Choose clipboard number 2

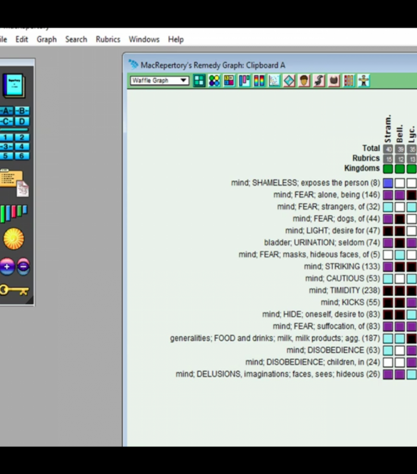(22, 138)
